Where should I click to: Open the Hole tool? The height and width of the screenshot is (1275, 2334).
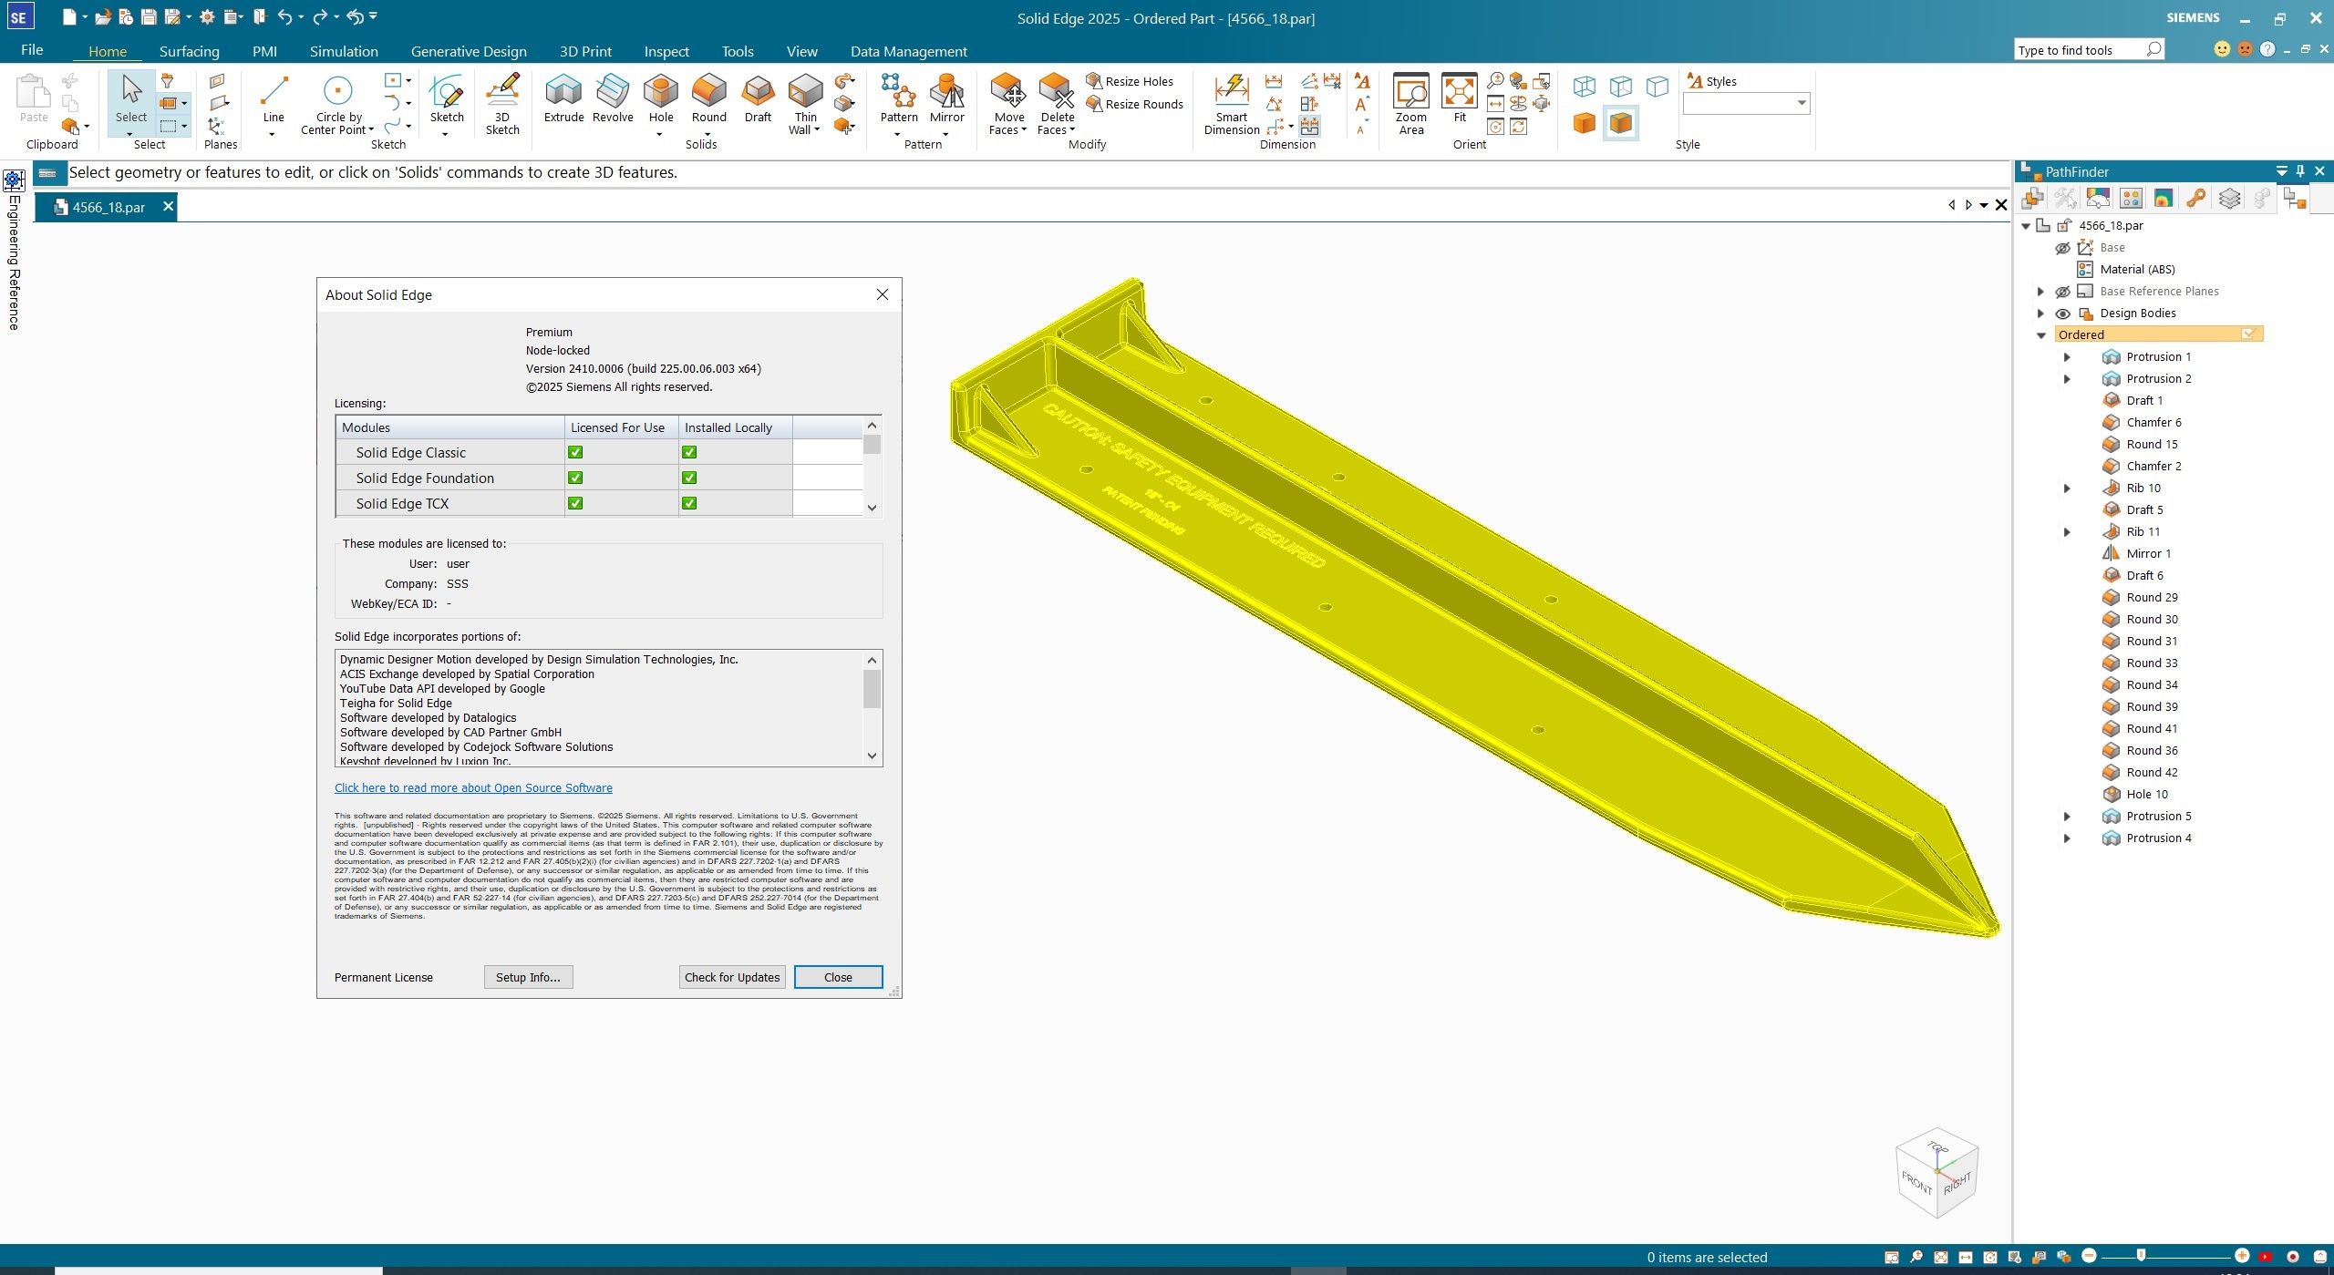point(660,100)
